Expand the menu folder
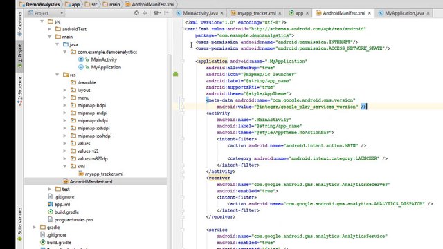 coord(64,98)
